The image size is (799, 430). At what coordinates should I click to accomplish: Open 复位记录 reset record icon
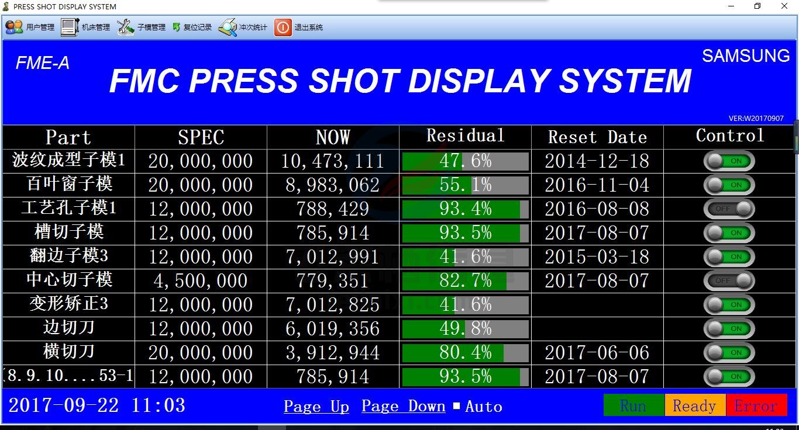(x=177, y=27)
